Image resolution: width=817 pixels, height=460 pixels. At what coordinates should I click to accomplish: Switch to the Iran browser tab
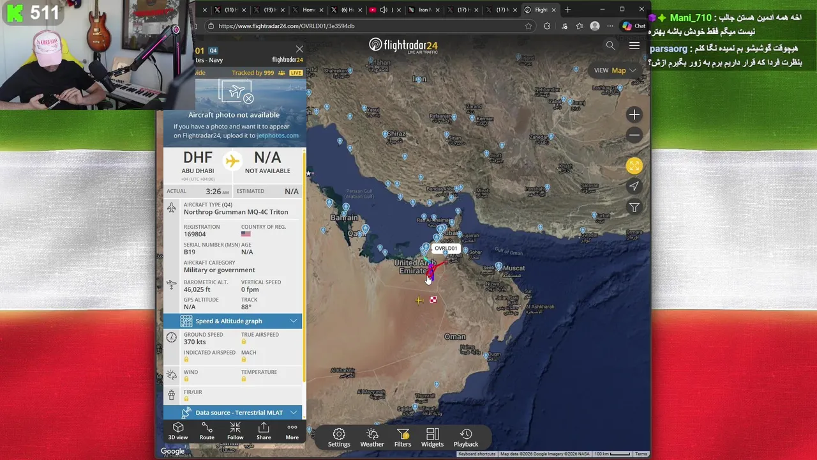[424, 10]
